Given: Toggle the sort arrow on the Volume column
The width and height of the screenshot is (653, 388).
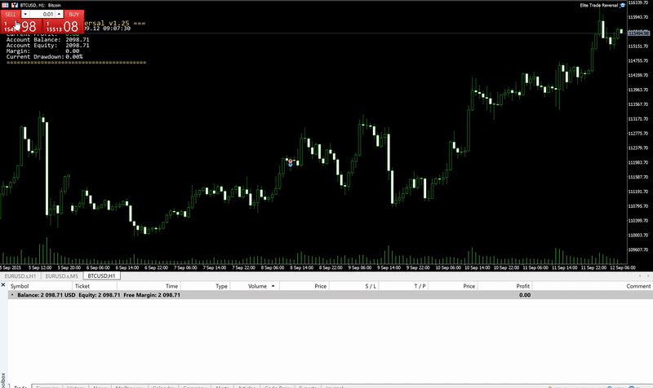Looking at the screenshot, I should pos(273,286).
